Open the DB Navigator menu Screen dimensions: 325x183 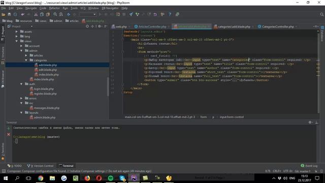(x=110, y=8)
